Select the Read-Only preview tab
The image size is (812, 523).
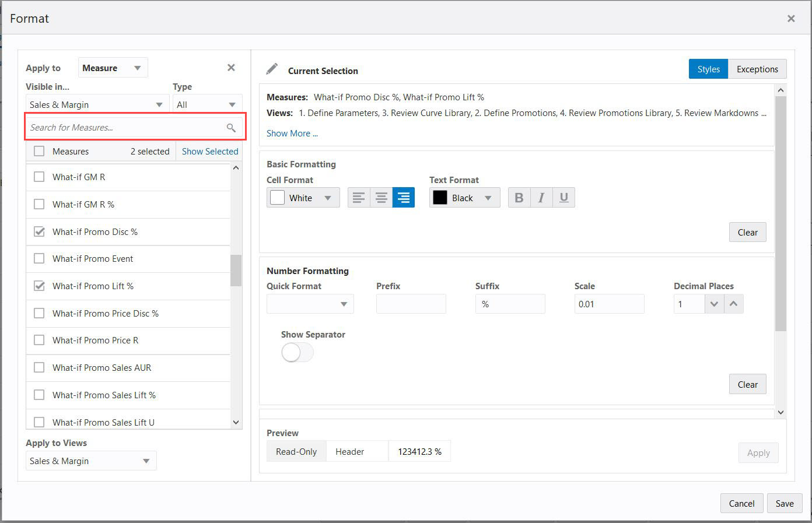click(296, 451)
